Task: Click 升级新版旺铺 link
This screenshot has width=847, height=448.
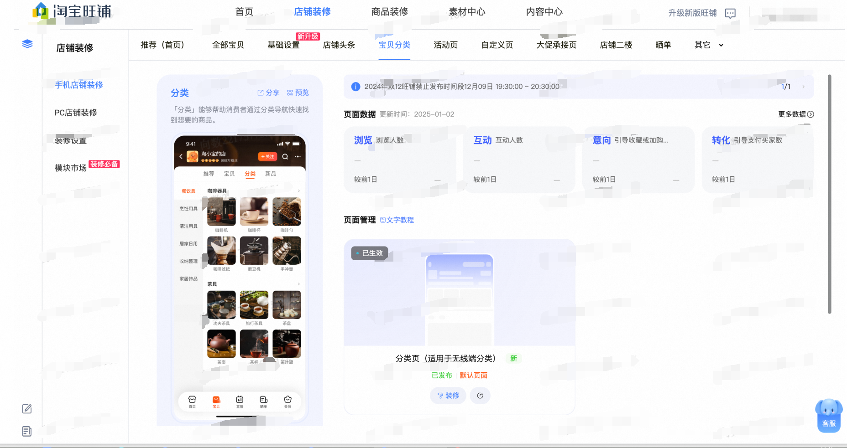Action: click(x=692, y=13)
